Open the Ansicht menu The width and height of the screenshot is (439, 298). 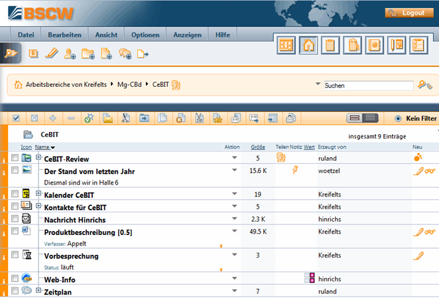coord(106,35)
